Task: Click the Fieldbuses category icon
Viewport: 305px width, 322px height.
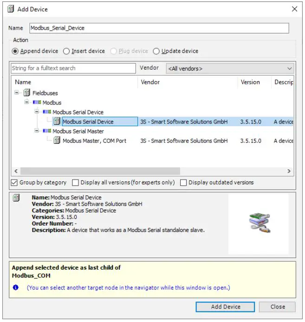Action: 26,93
